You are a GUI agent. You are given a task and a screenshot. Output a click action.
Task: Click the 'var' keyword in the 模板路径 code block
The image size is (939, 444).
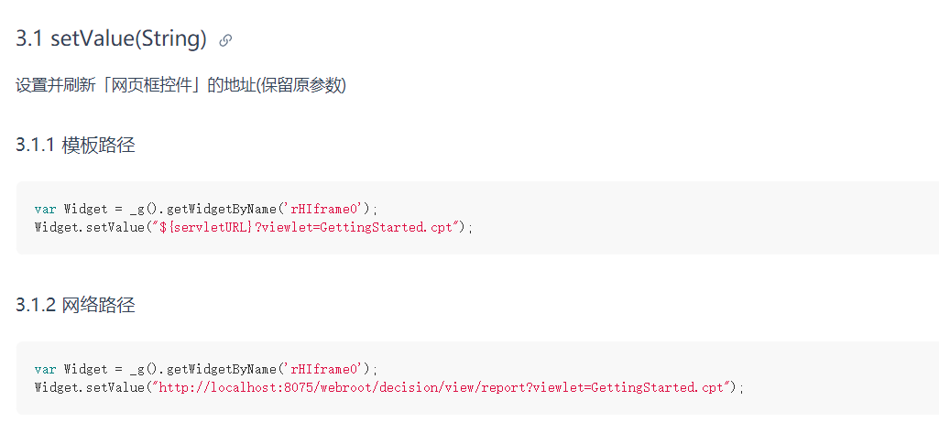pyautogui.click(x=46, y=209)
